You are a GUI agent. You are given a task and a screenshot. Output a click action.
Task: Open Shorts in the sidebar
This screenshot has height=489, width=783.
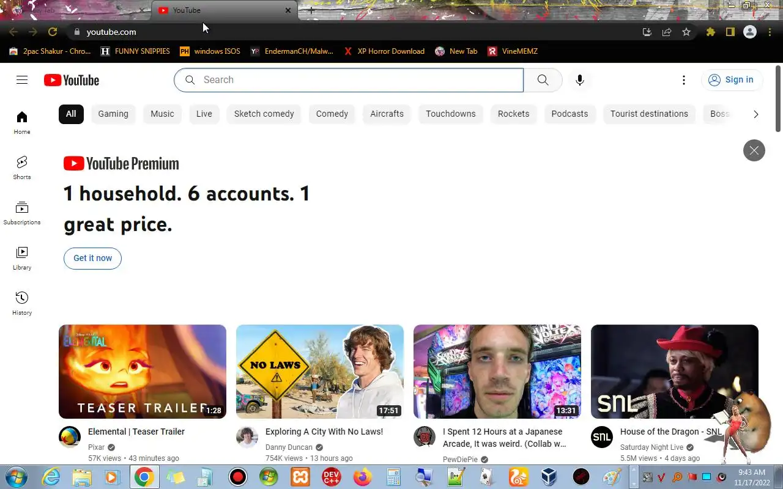click(x=22, y=167)
